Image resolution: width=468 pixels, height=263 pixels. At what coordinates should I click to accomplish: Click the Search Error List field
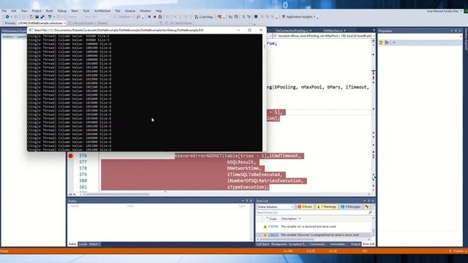point(312,213)
